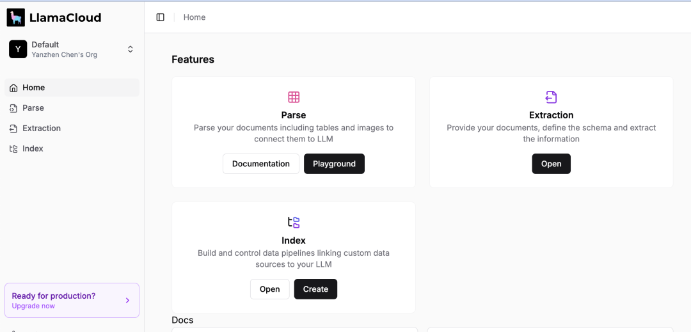691x332 pixels.
Task: Click the purple Extraction card icon
Action: tap(551, 97)
